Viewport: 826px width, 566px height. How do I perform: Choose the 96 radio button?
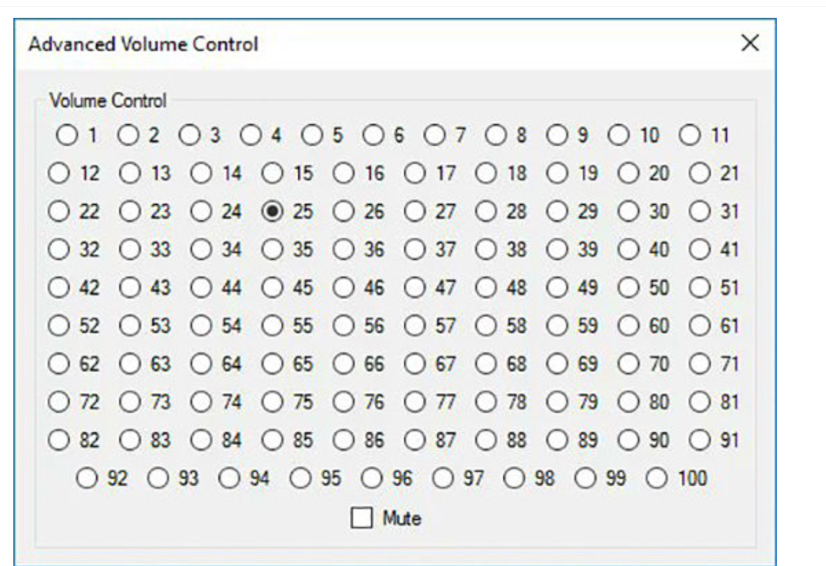[371, 478]
